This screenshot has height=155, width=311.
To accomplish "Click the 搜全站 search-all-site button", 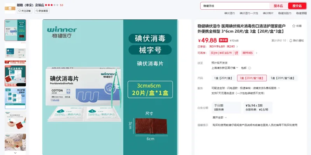I will click(x=297, y=6).
